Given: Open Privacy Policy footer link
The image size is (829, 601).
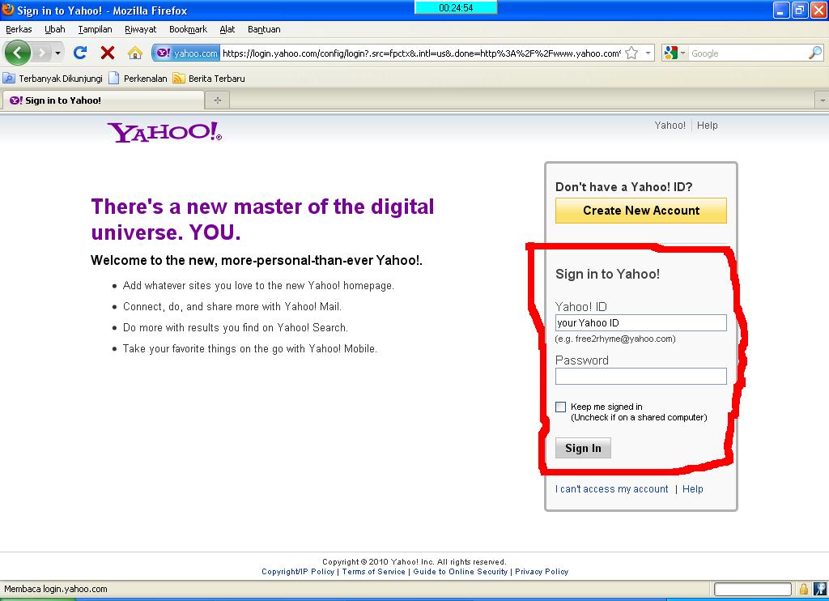Looking at the screenshot, I should [x=542, y=571].
